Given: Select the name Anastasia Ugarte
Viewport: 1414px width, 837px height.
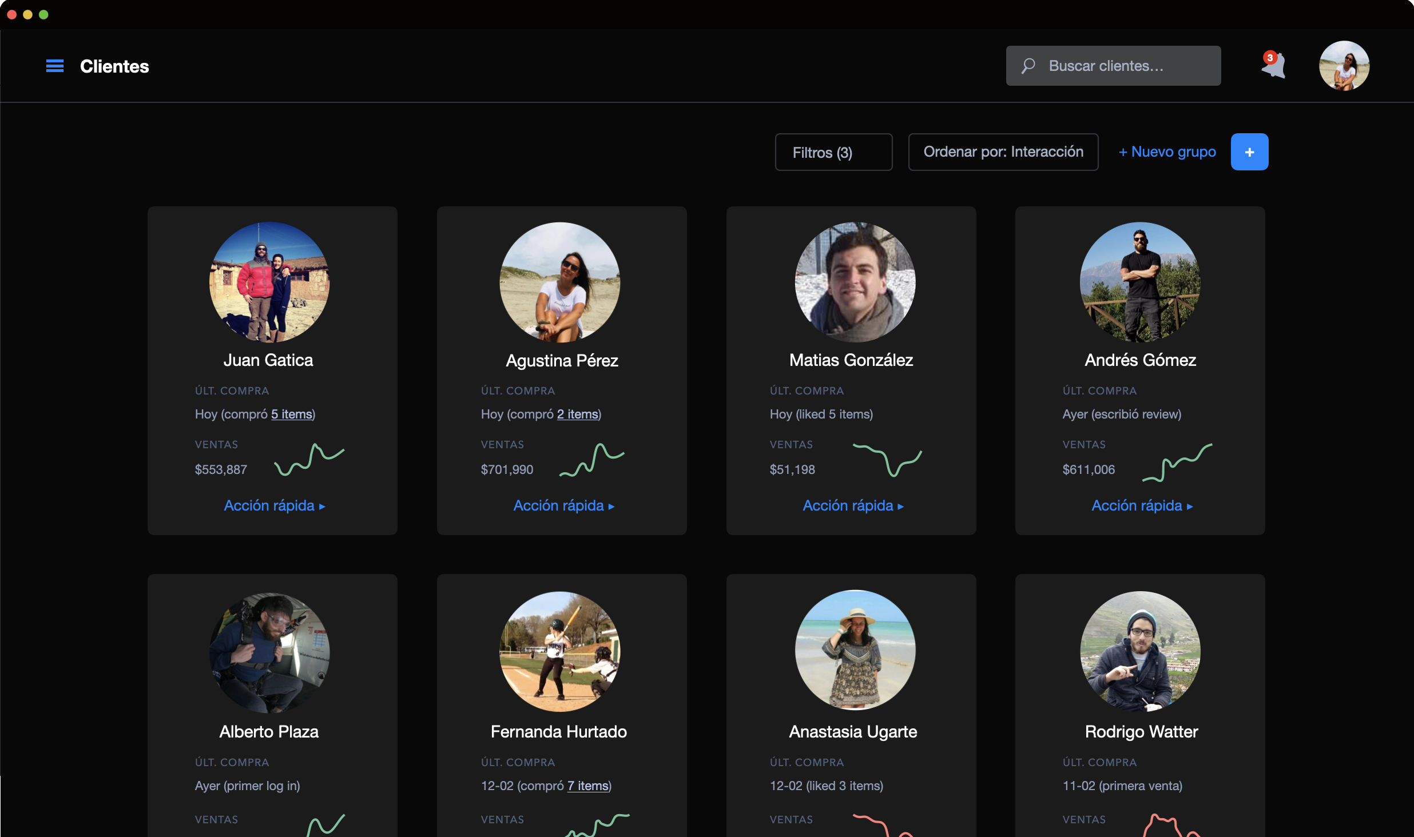Looking at the screenshot, I should 853,732.
